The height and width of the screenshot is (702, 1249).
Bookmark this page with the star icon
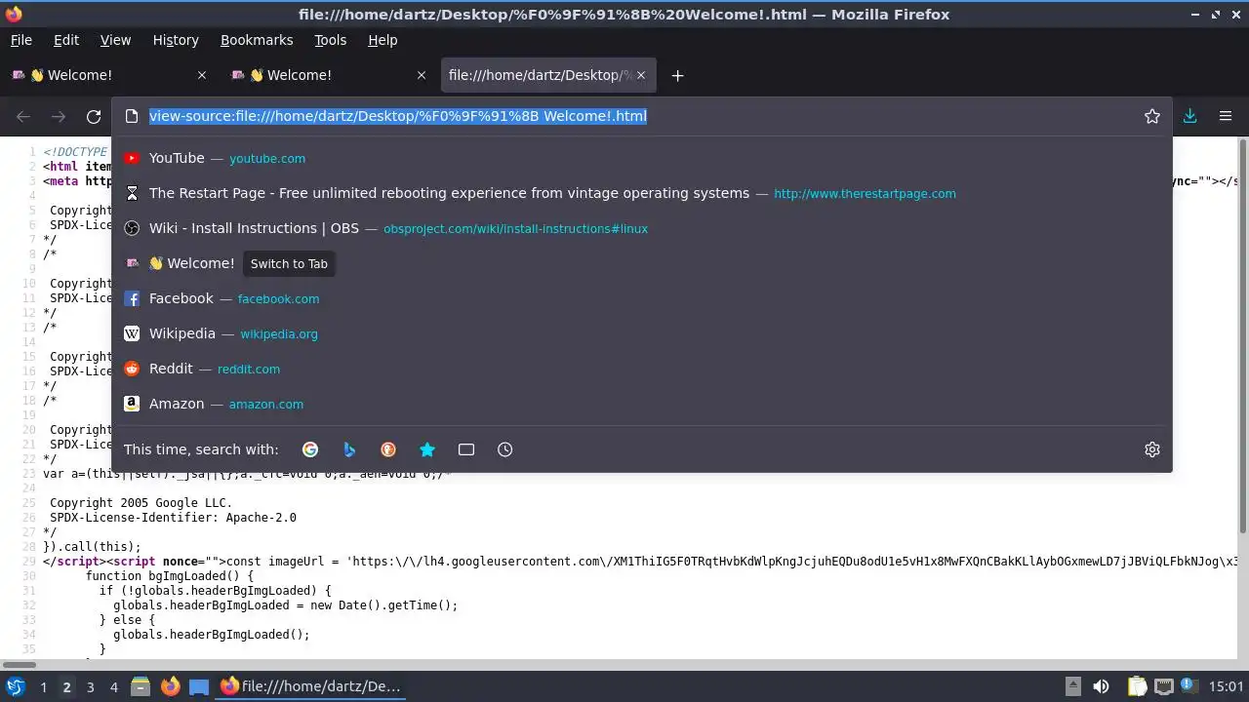coord(1152,116)
